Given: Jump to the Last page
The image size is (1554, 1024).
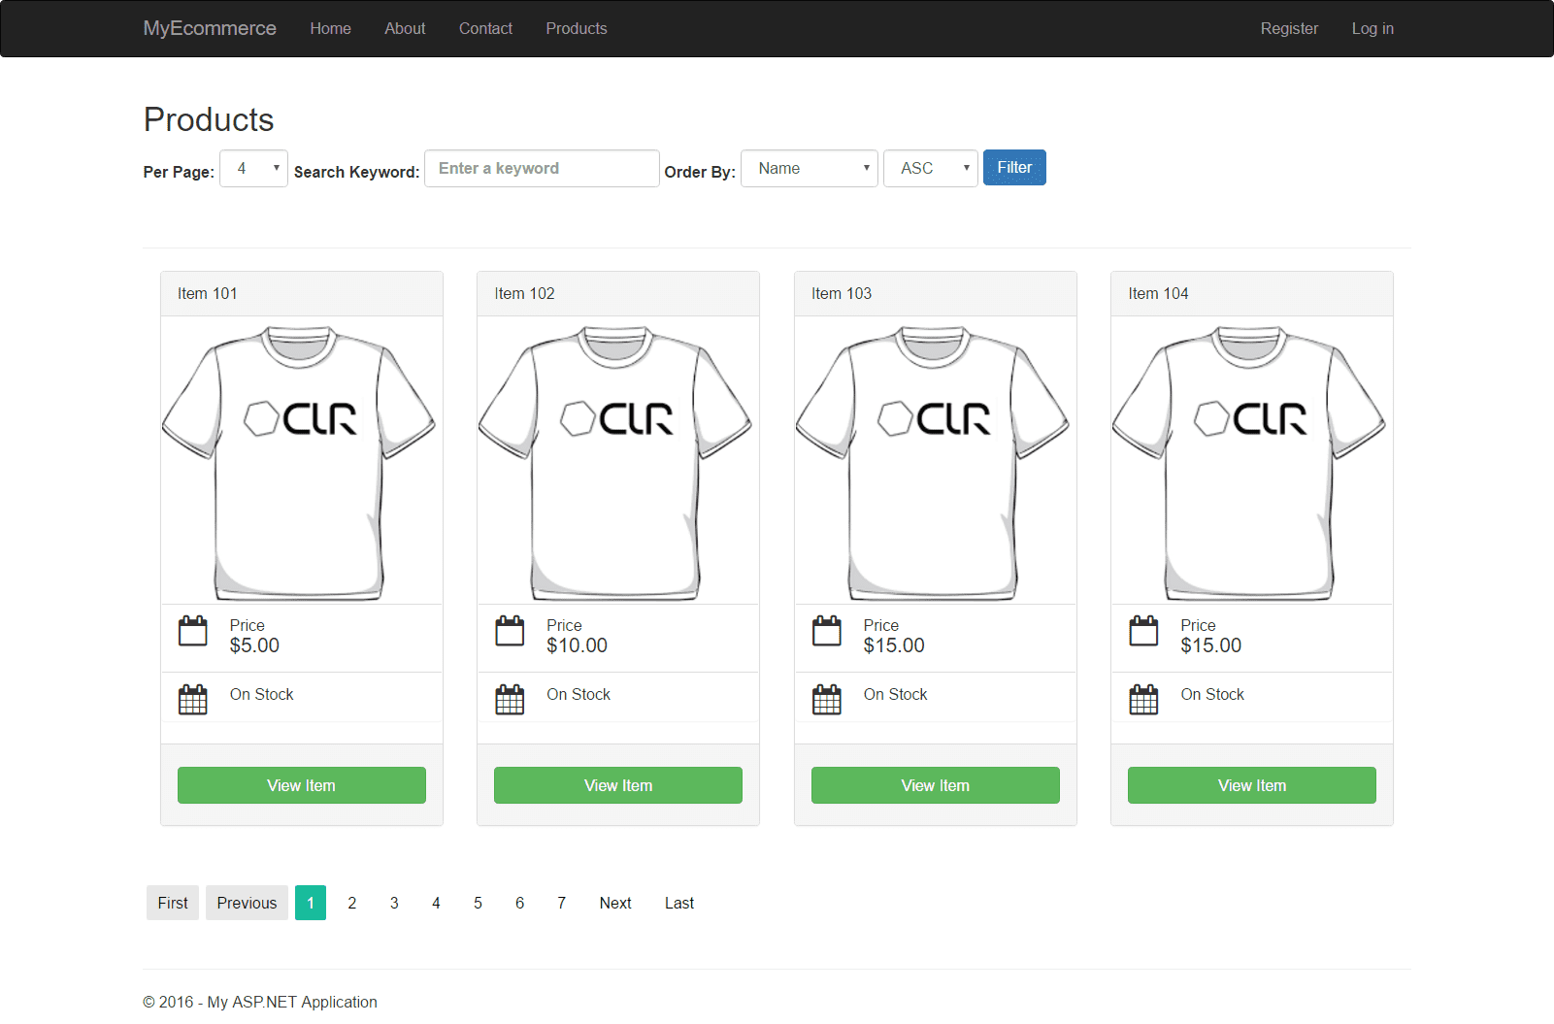Looking at the screenshot, I should (679, 903).
